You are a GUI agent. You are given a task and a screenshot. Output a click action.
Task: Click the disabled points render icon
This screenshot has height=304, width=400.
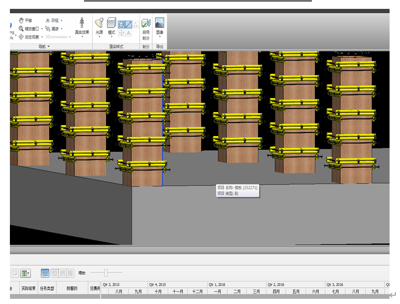click(136, 25)
